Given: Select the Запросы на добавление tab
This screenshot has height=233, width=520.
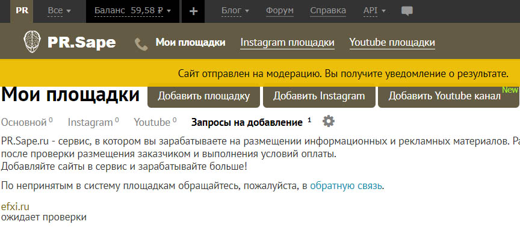Looking at the screenshot, I should (251, 122).
